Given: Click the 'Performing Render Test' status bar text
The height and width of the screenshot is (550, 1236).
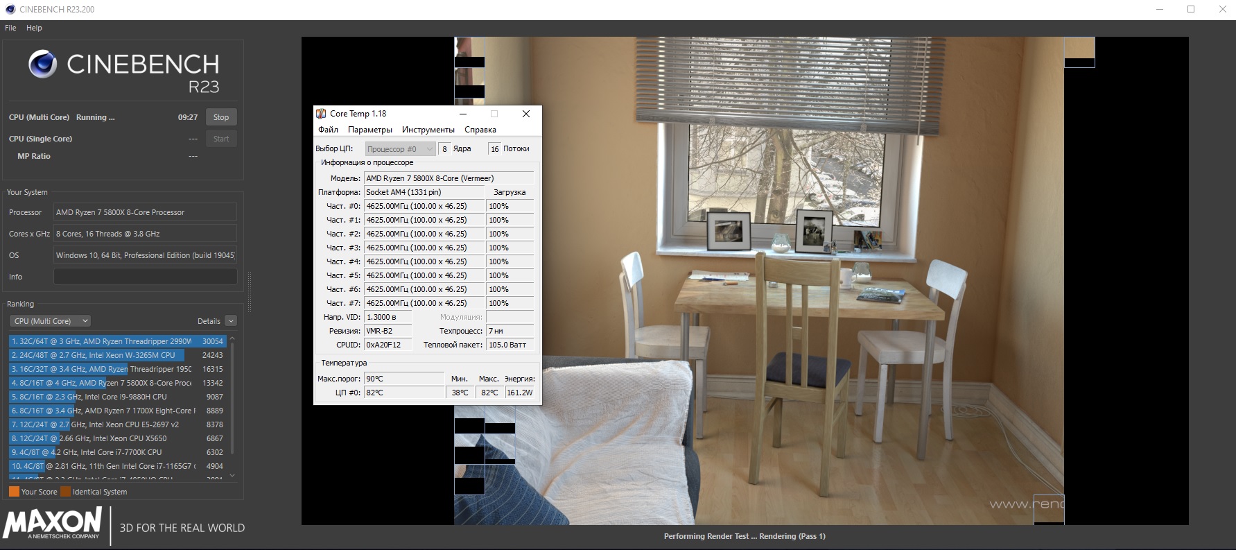Looking at the screenshot, I should tap(745, 536).
